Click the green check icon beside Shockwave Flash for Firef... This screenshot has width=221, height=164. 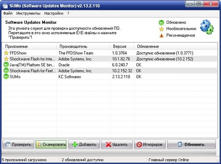[6, 71]
